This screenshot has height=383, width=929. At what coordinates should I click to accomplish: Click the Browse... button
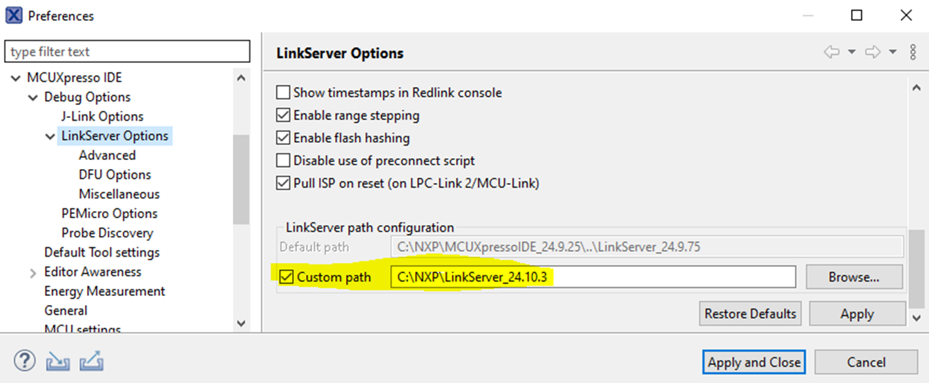pyautogui.click(x=854, y=277)
